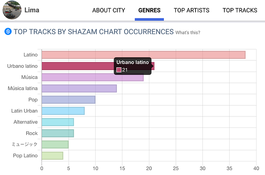Select the GENRES tab
The height and width of the screenshot is (175, 265).
coord(149,10)
